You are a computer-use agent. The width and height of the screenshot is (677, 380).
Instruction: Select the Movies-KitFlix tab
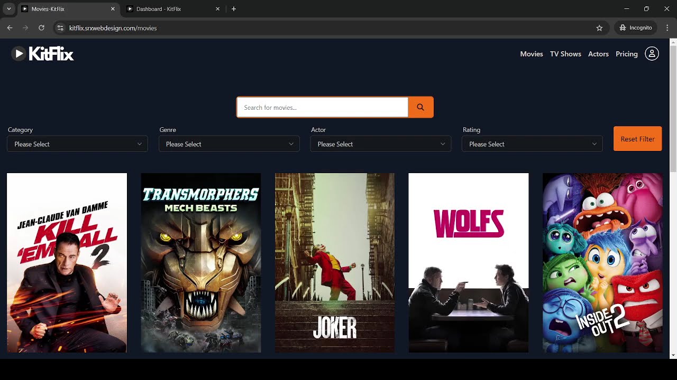tap(68, 9)
